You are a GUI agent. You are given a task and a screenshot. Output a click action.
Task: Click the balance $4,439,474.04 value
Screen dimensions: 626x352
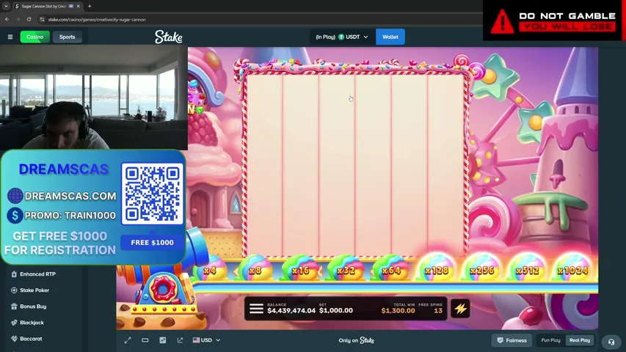(291, 310)
